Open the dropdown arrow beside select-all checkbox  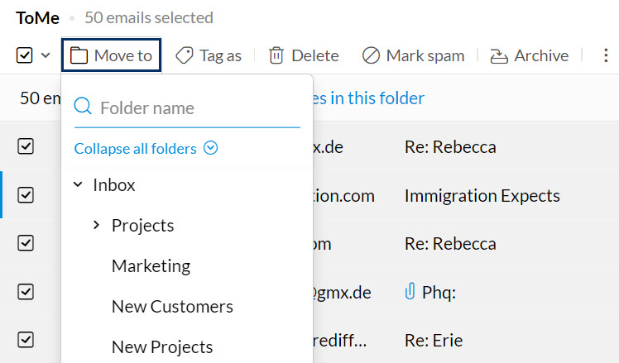[46, 55]
